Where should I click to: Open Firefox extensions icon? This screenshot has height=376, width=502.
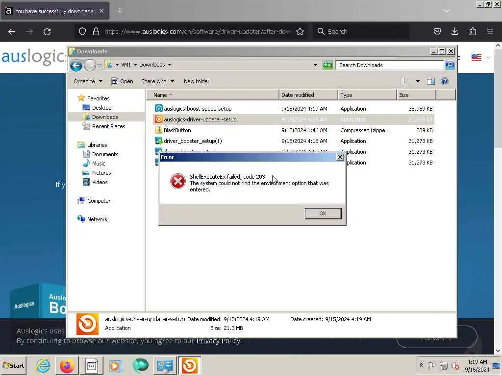(x=473, y=31)
